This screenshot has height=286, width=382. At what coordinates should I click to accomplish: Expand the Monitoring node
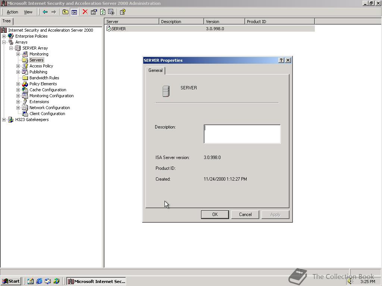(18, 54)
